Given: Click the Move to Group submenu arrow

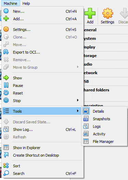Looking at the screenshot, I should coord(78,67).
